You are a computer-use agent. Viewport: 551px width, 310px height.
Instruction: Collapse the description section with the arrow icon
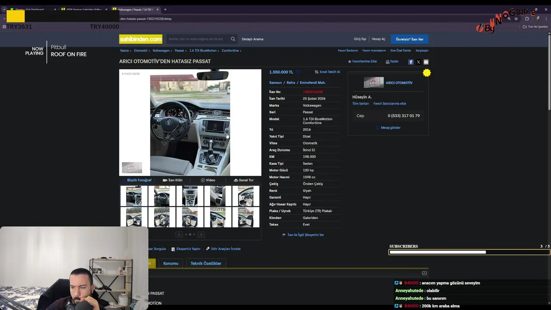click(x=424, y=273)
